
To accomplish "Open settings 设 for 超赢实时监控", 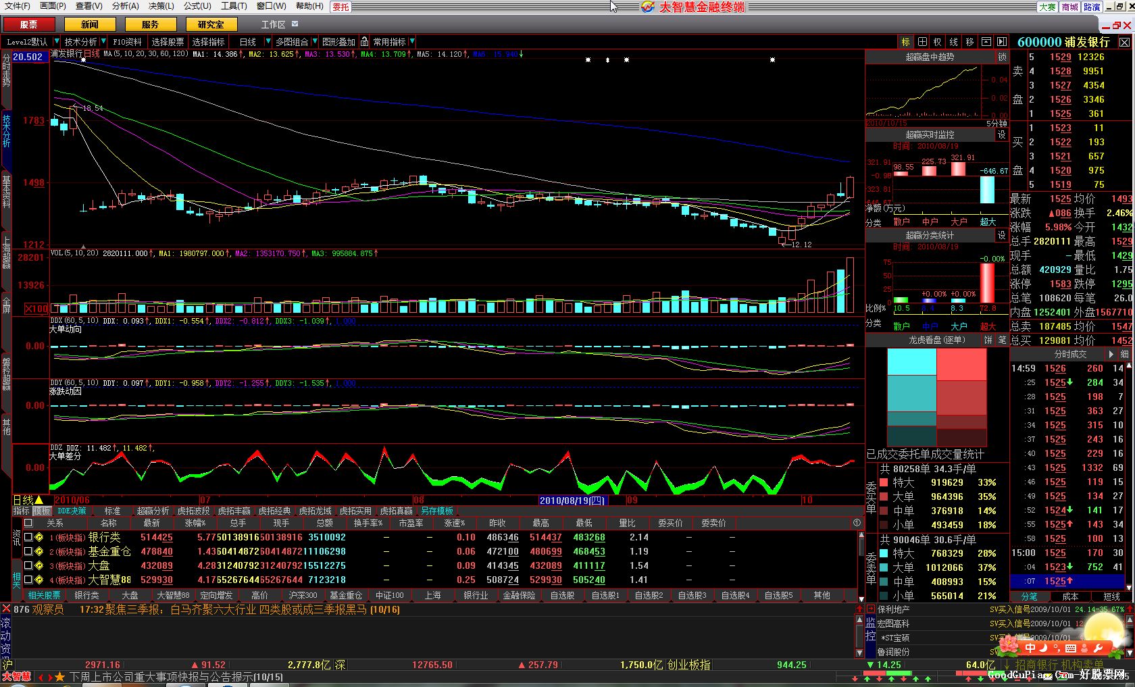I will [x=1003, y=134].
